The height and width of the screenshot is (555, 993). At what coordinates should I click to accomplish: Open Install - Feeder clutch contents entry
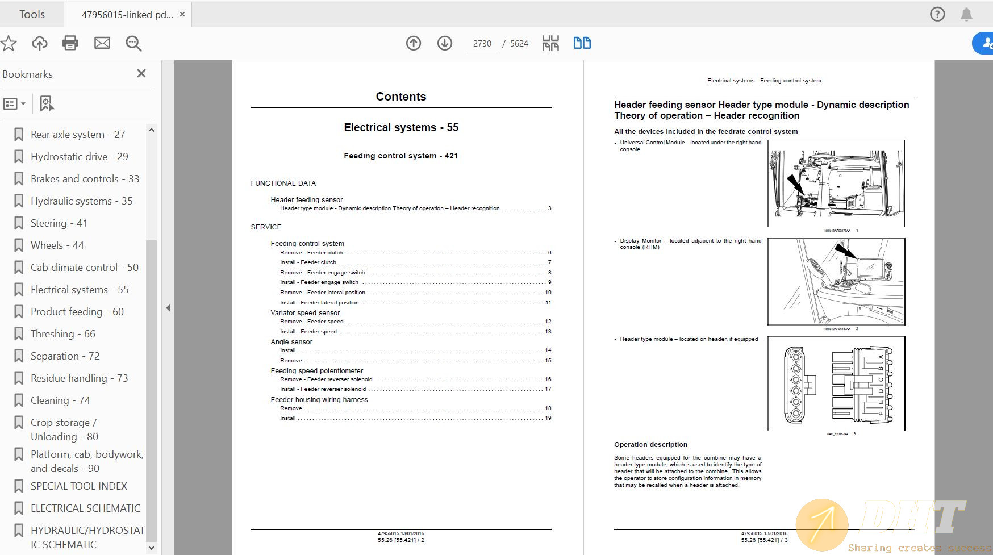tap(415, 262)
